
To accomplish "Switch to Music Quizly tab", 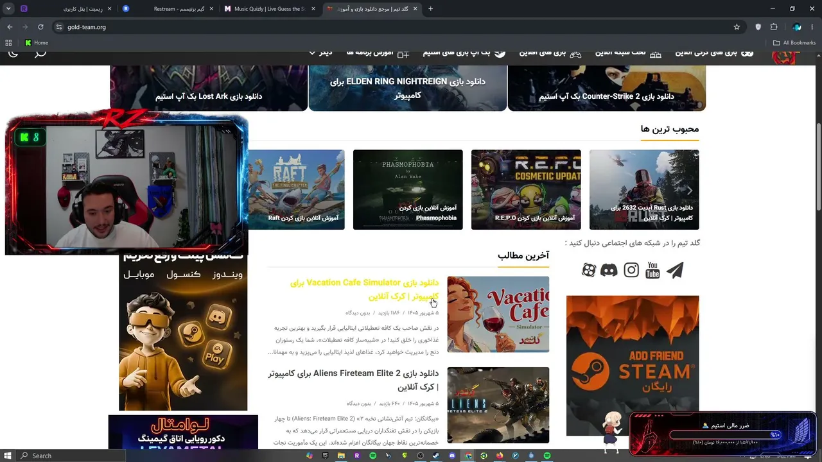I will (x=269, y=9).
